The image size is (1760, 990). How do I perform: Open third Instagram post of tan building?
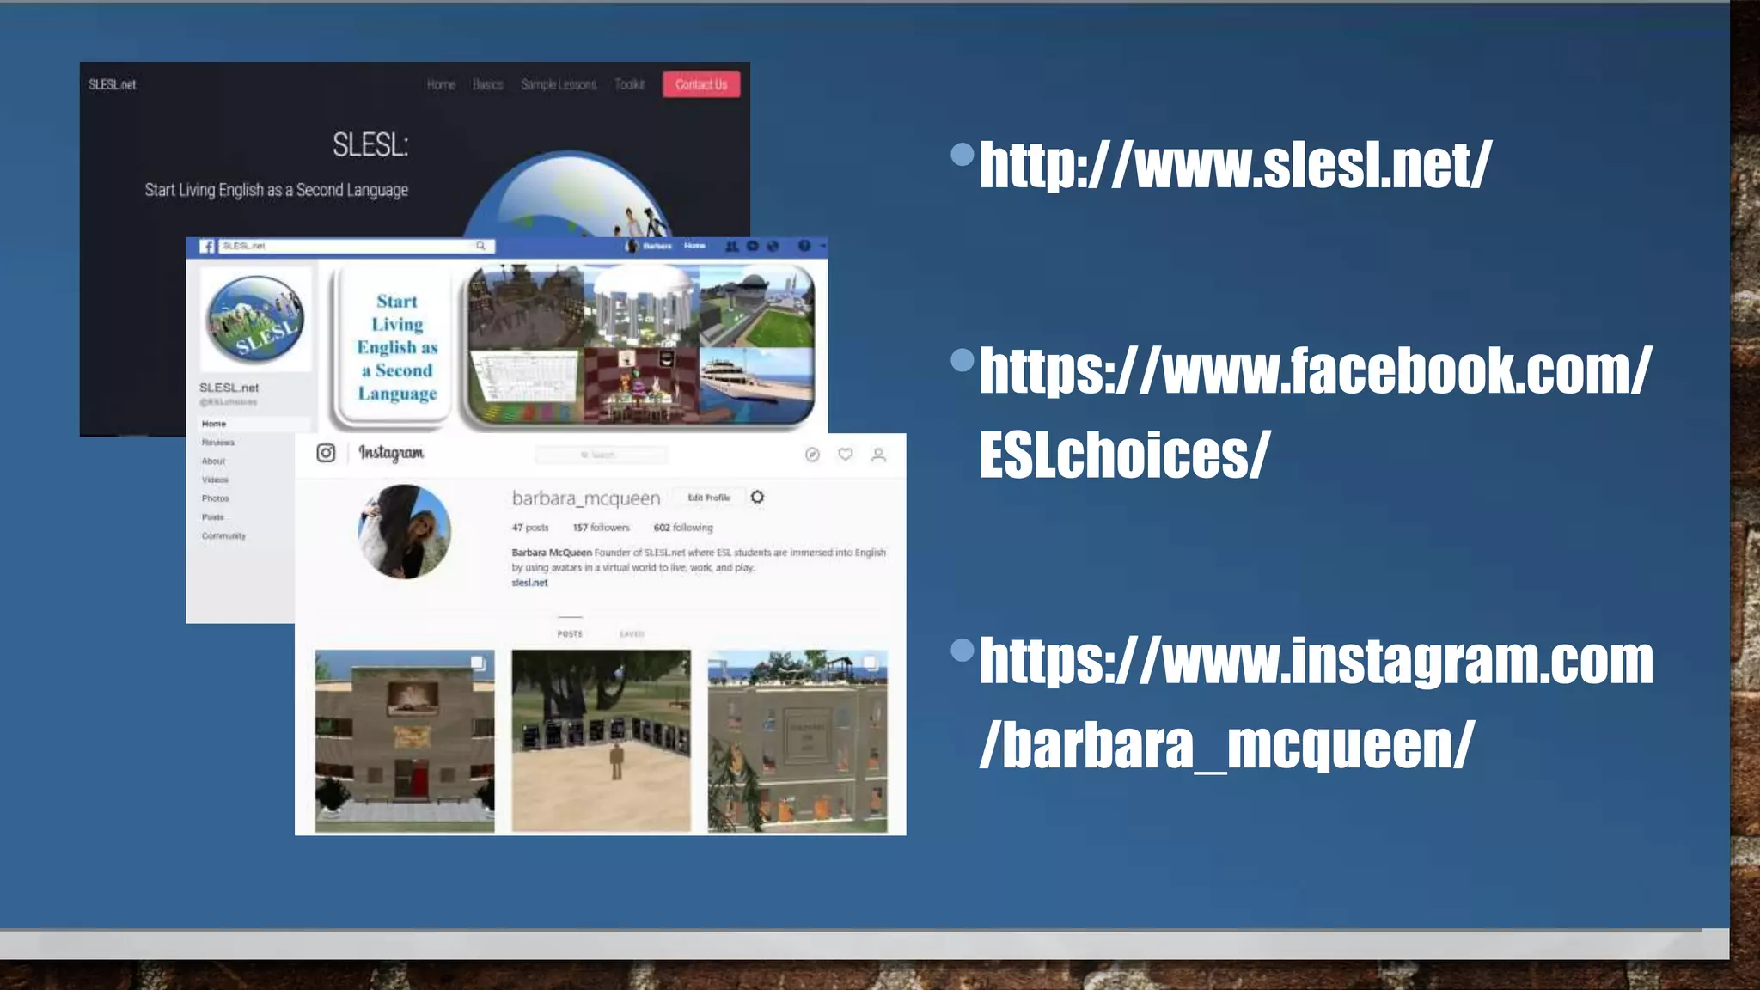click(x=797, y=742)
